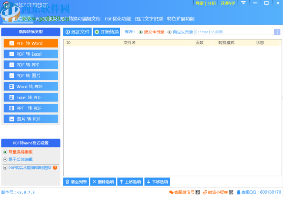Click 清空列表 trash button
The height and width of the screenshot is (197, 283).
[x=76, y=182]
